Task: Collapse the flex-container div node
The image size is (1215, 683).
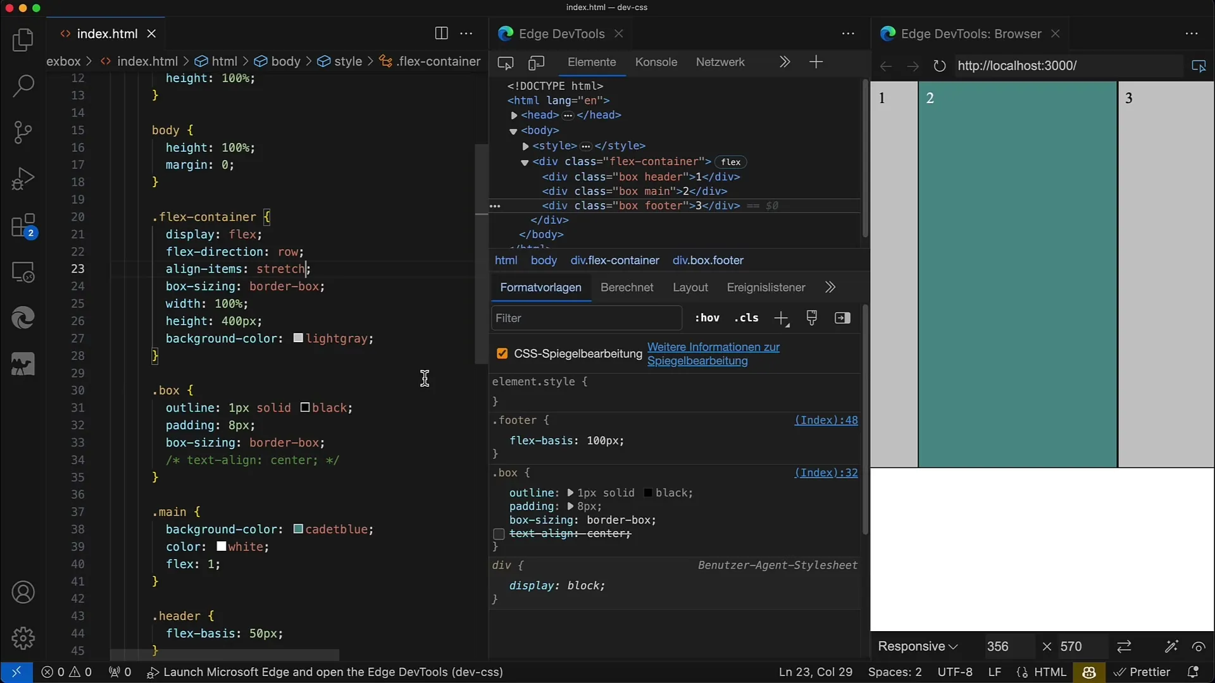Action: (525, 163)
